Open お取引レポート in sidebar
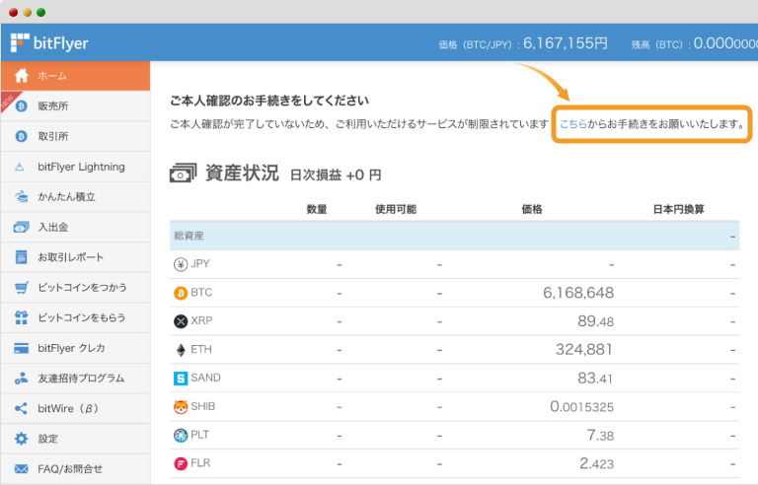The width and height of the screenshot is (758, 485). coord(75,257)
